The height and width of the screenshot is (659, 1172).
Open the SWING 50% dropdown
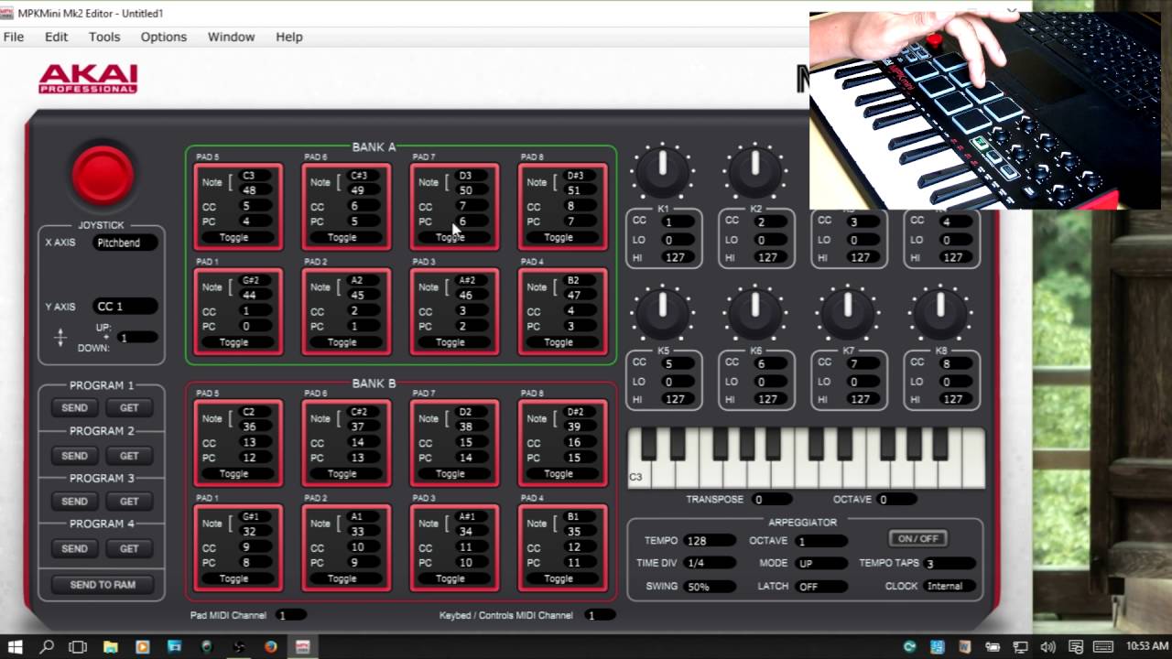click(709, 587)
